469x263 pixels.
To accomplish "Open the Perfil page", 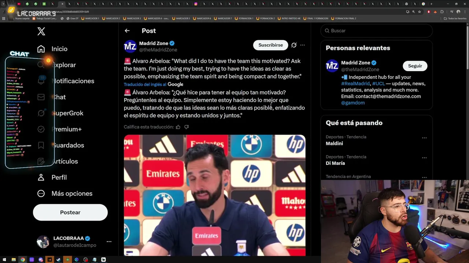I will coord(52,178).
